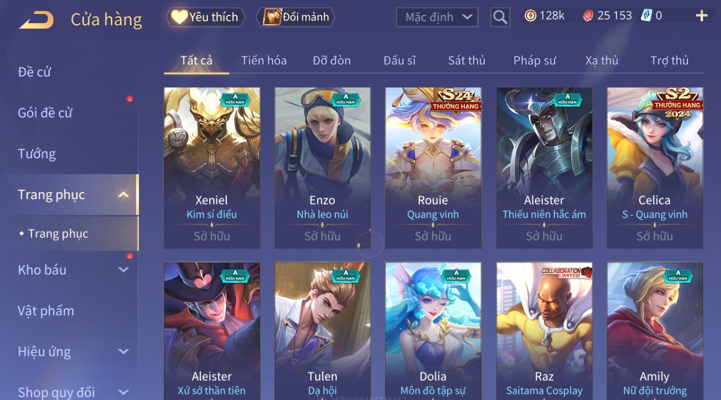Image resolution: width=721 pixels, height=400 pixels.
Task: Open the Mặc định sort dropdown
Action: pos(437,17)
